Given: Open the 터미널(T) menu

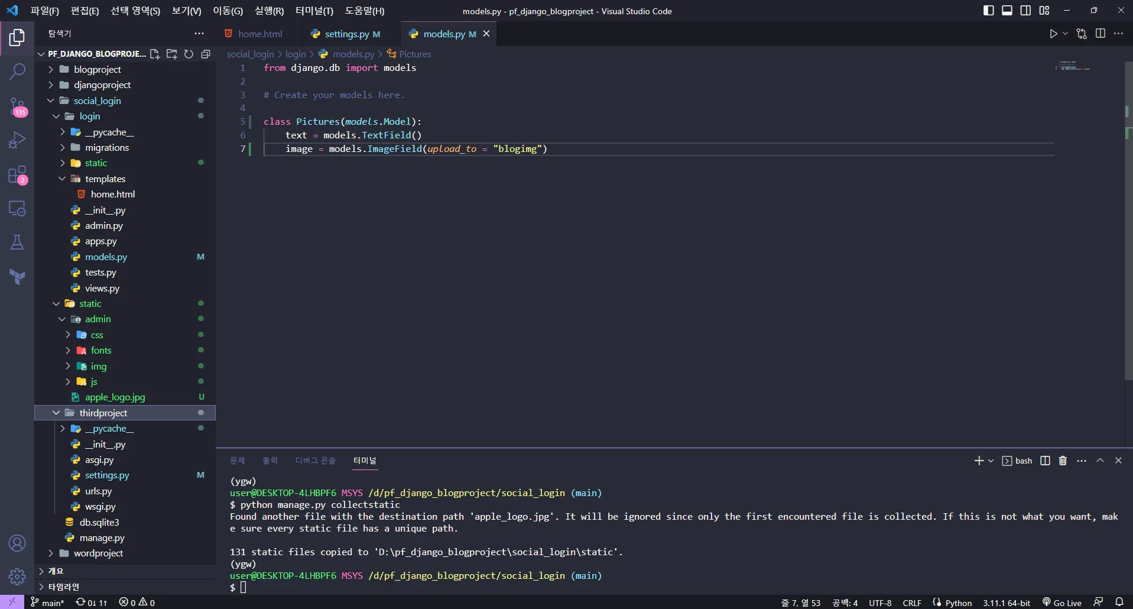Looking at the screenshot, I should [x=314, y=11].
